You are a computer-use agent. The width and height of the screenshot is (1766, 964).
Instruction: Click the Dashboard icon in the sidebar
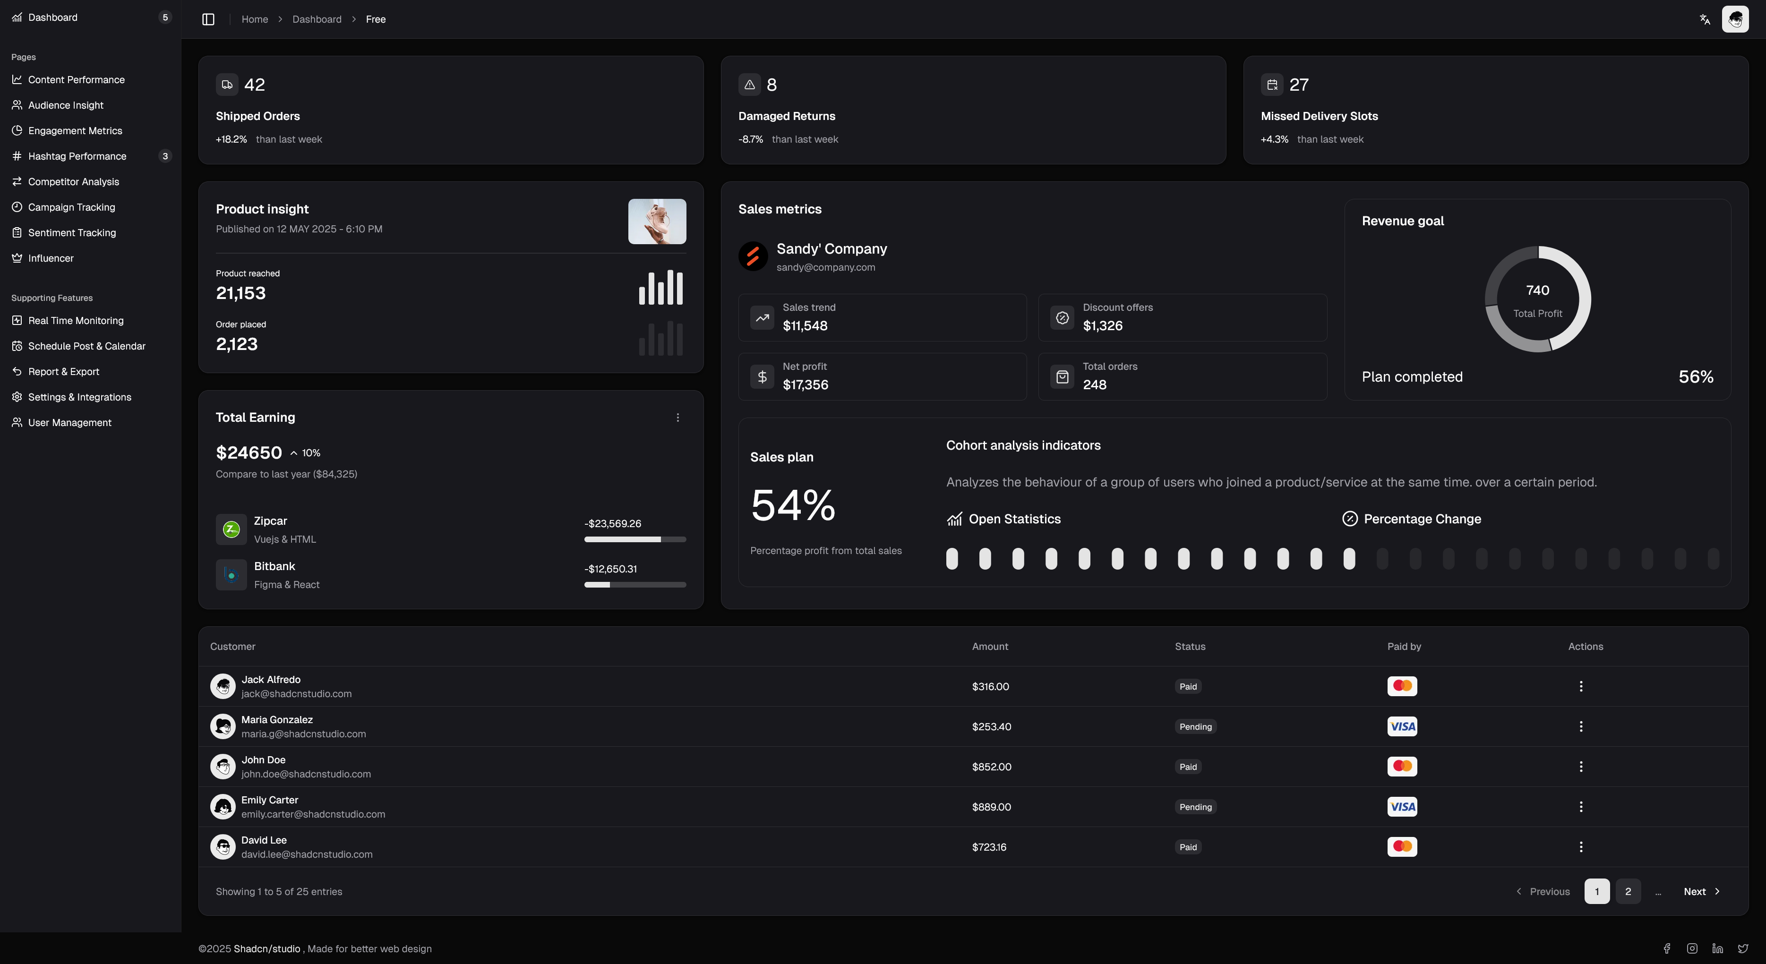point(17,17)
